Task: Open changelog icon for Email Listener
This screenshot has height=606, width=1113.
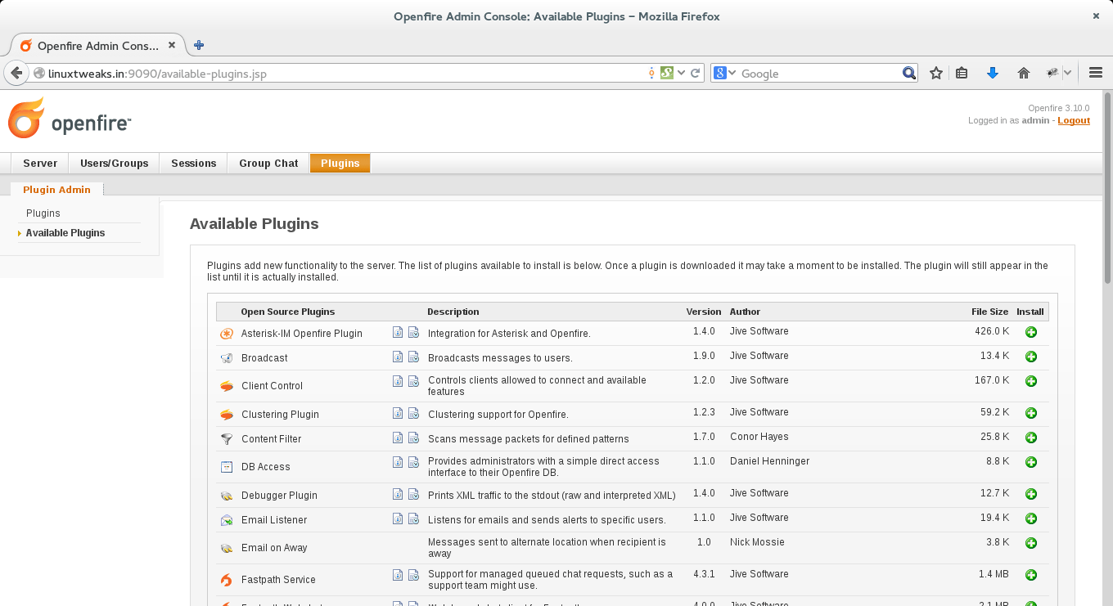Action: (x=413, y=519)
